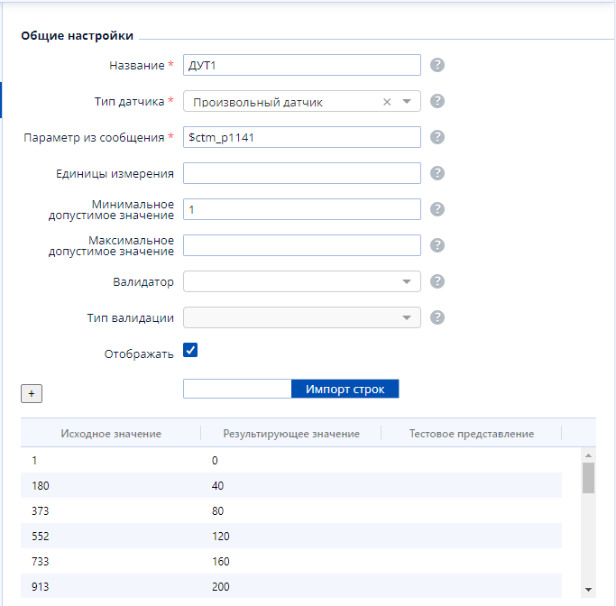Open help icon next to Название field
Viewport: 616px width, 606px height.
[437, 65]
